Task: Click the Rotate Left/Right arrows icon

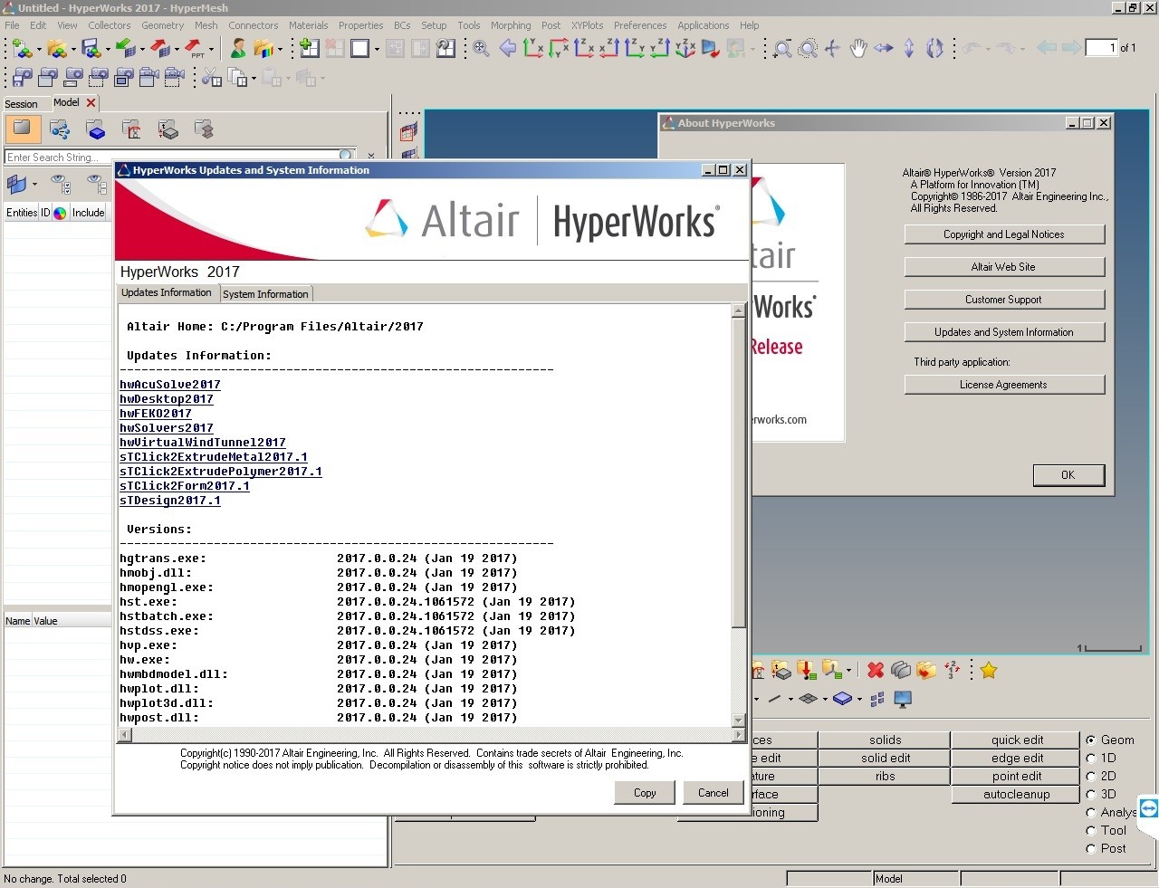Action: (x=884, y=48)
